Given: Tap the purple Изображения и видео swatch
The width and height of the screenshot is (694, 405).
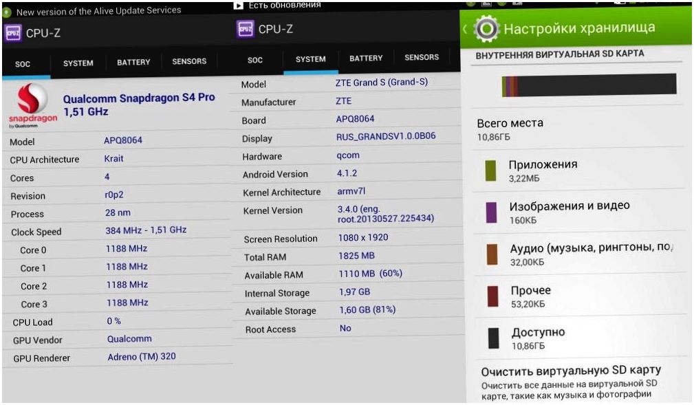Looking at the screenshot, I should (x=491, y=212).
